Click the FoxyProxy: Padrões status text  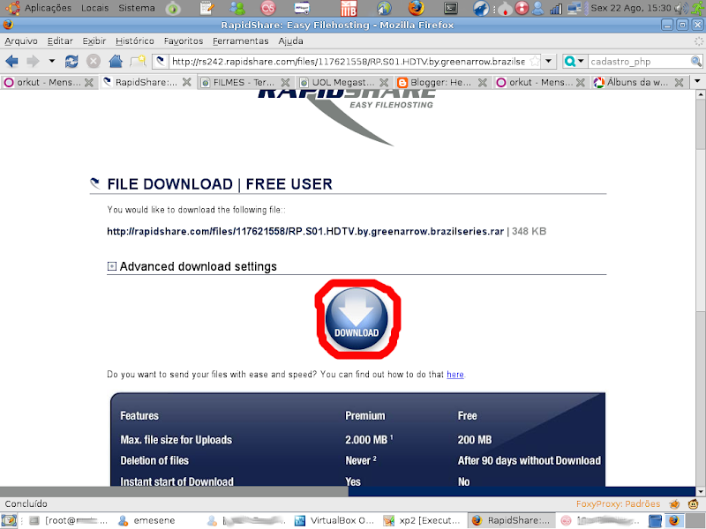coord(618,503)
